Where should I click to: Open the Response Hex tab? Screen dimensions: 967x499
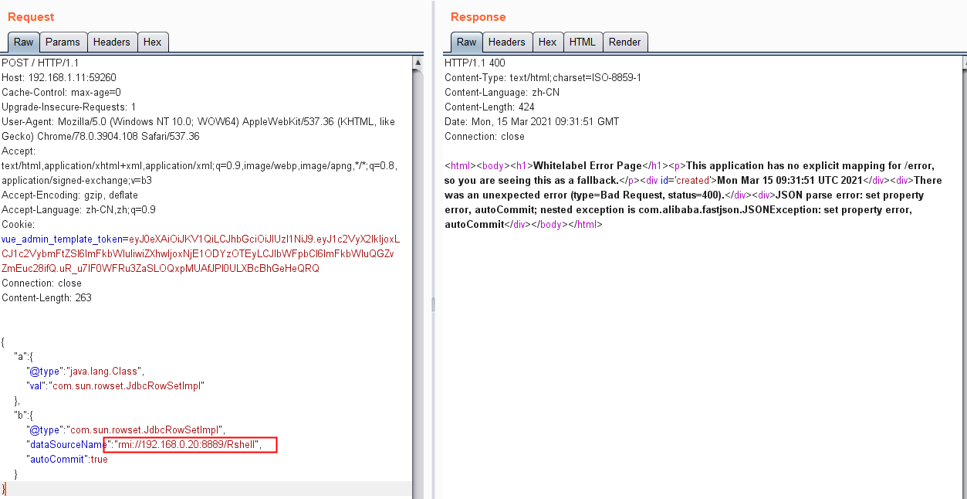point(548,42)
